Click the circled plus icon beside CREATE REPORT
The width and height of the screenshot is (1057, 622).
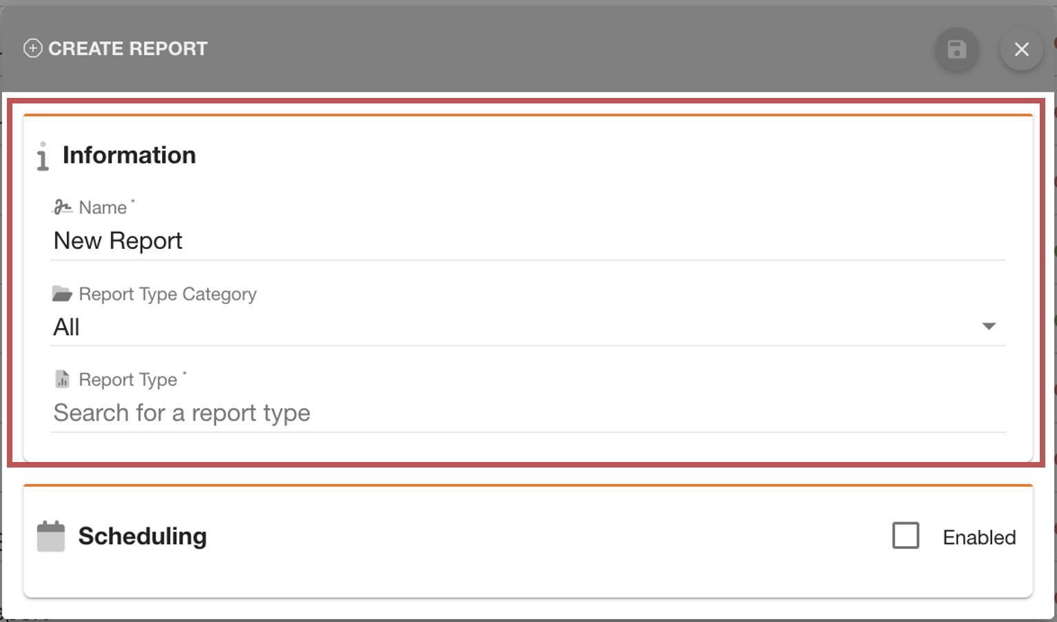click(x=32, y=48)
